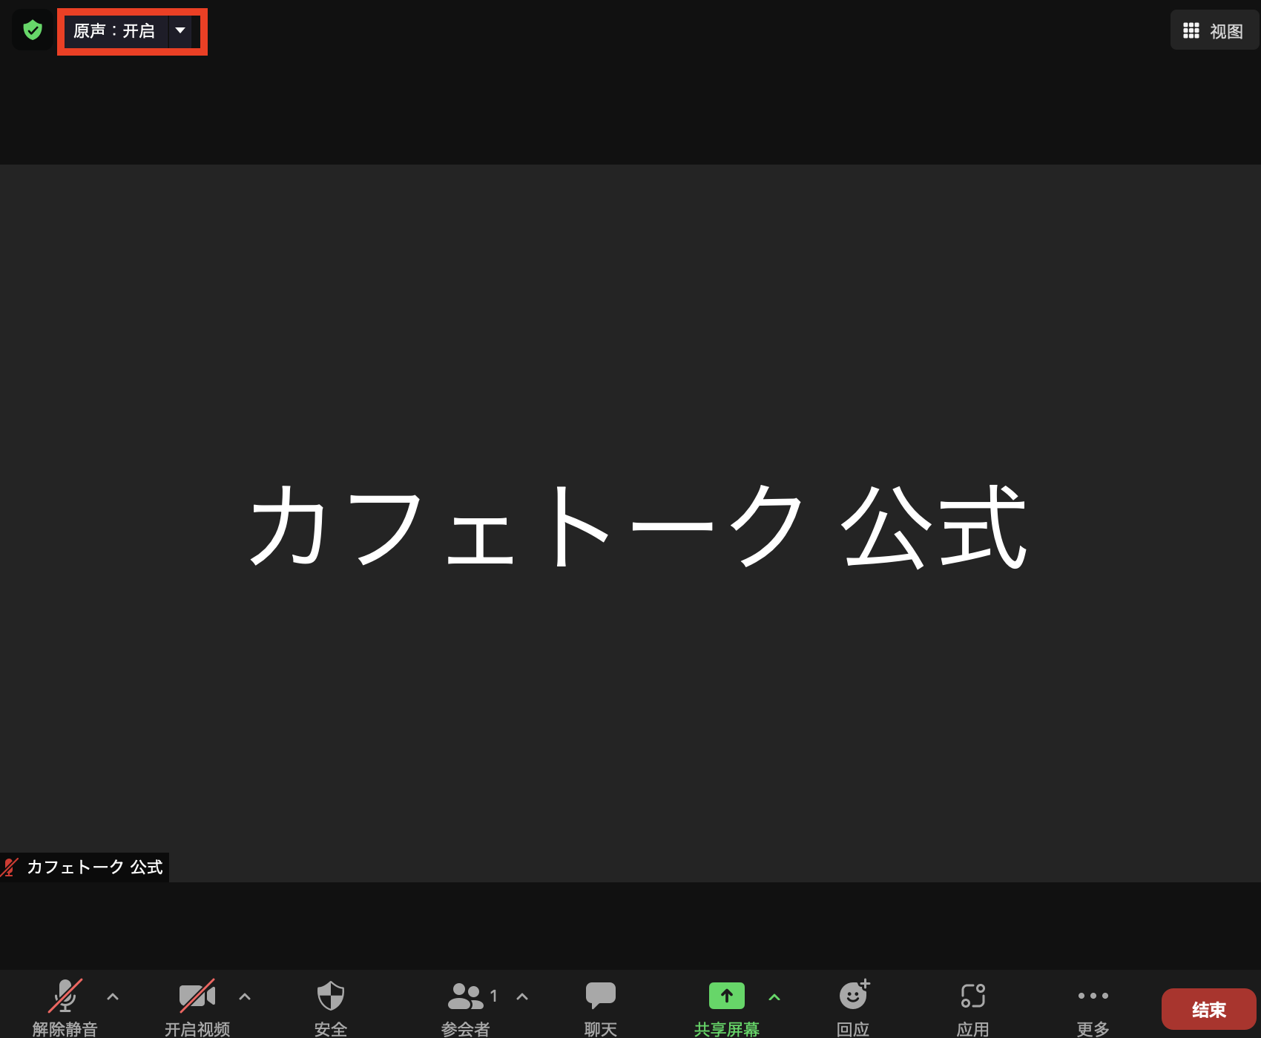This screenshot has height=1038, width=1261.
Task: Open the 安全 security shield menu
Action: click(x=331, y=1007)
